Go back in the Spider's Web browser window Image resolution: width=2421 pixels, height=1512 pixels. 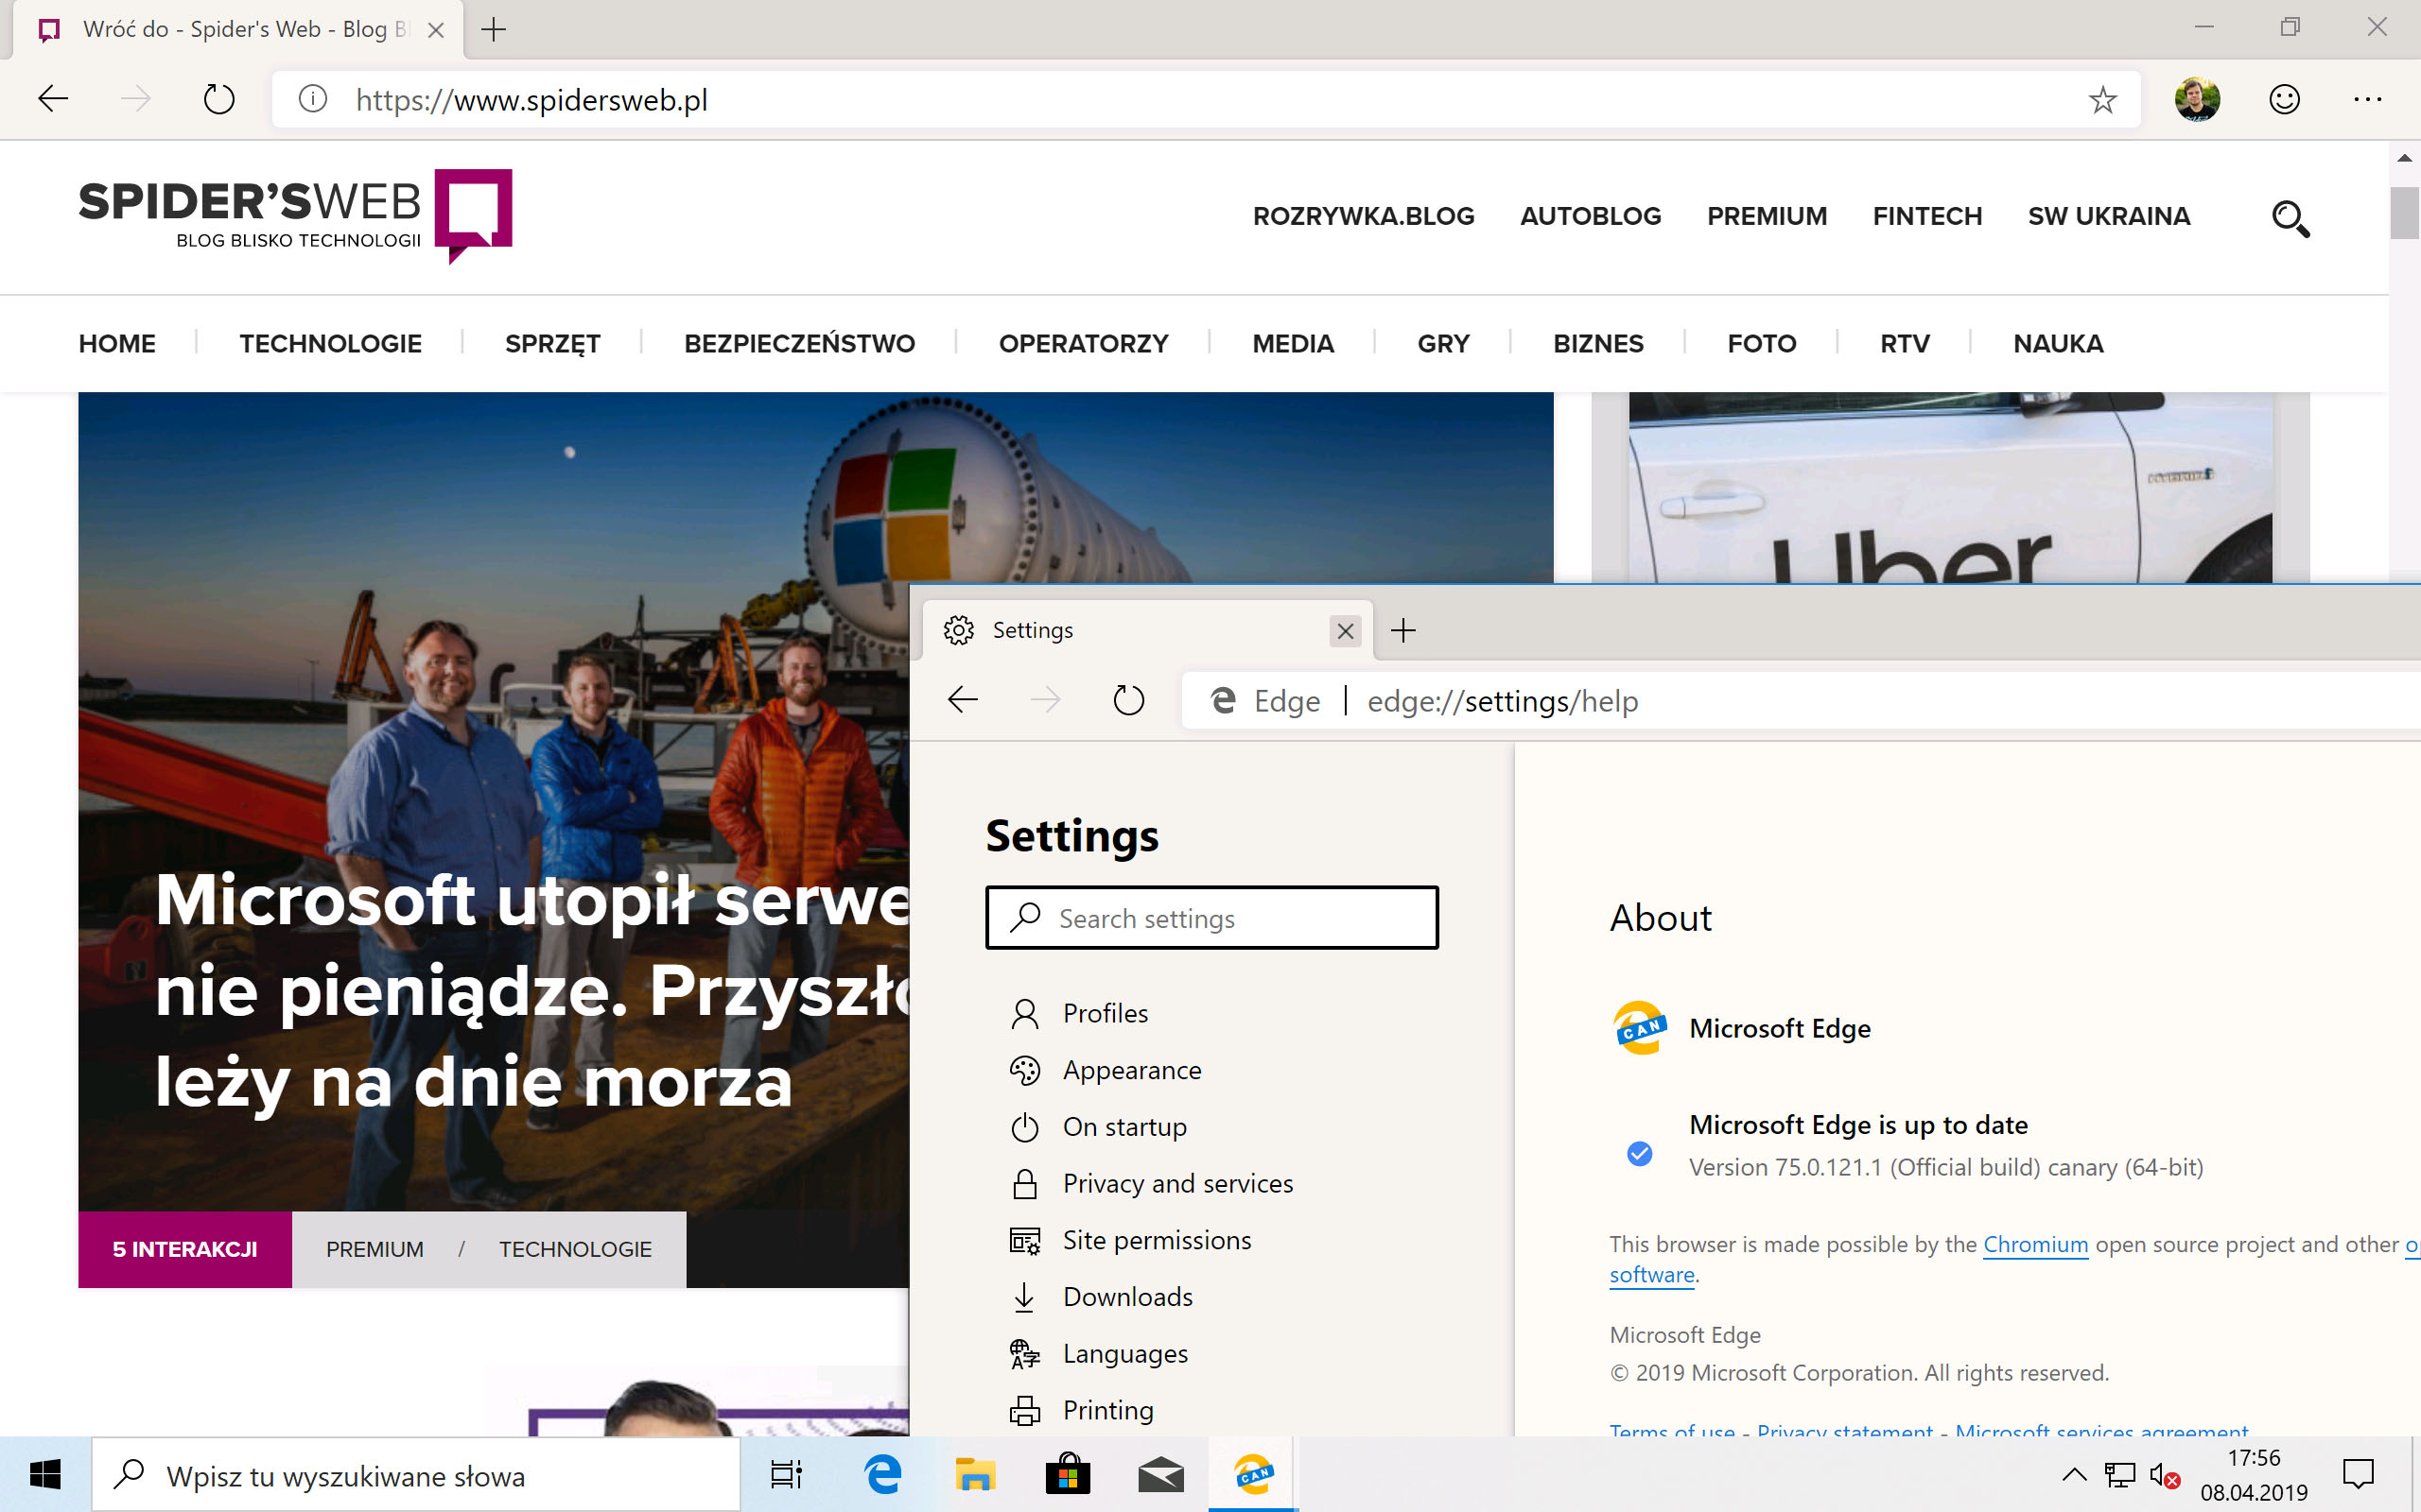(53, 99)
